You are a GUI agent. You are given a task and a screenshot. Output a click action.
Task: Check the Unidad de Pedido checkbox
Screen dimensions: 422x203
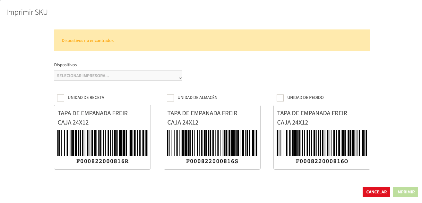tap(280, 98)
